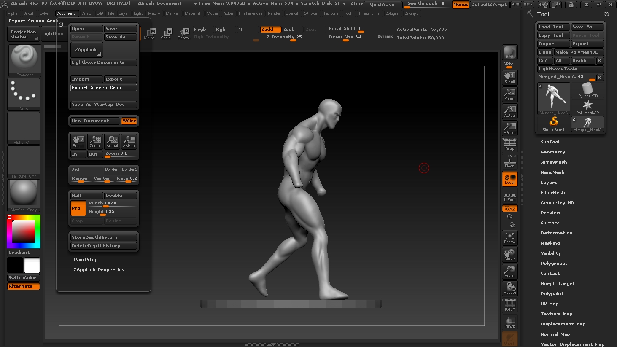
Task: Click the right shelf Actual icon
Action: [509, 111]
